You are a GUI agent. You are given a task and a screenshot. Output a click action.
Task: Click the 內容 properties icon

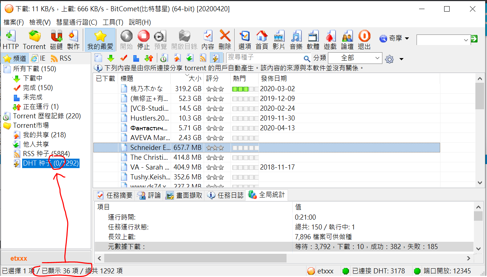click(208, 40)
